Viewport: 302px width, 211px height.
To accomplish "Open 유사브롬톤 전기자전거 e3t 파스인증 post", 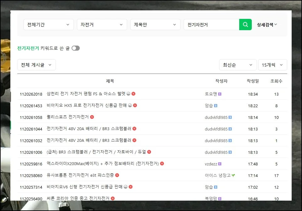I will pos(80,175).
